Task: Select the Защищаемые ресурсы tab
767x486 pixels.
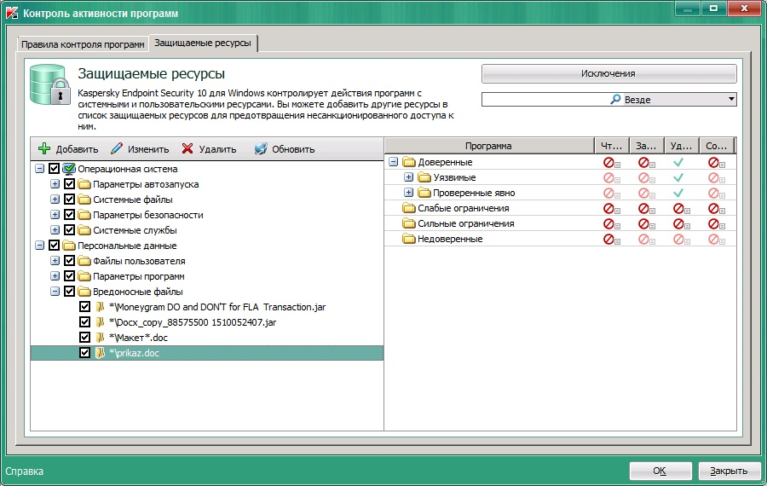Action: point(203,43)
